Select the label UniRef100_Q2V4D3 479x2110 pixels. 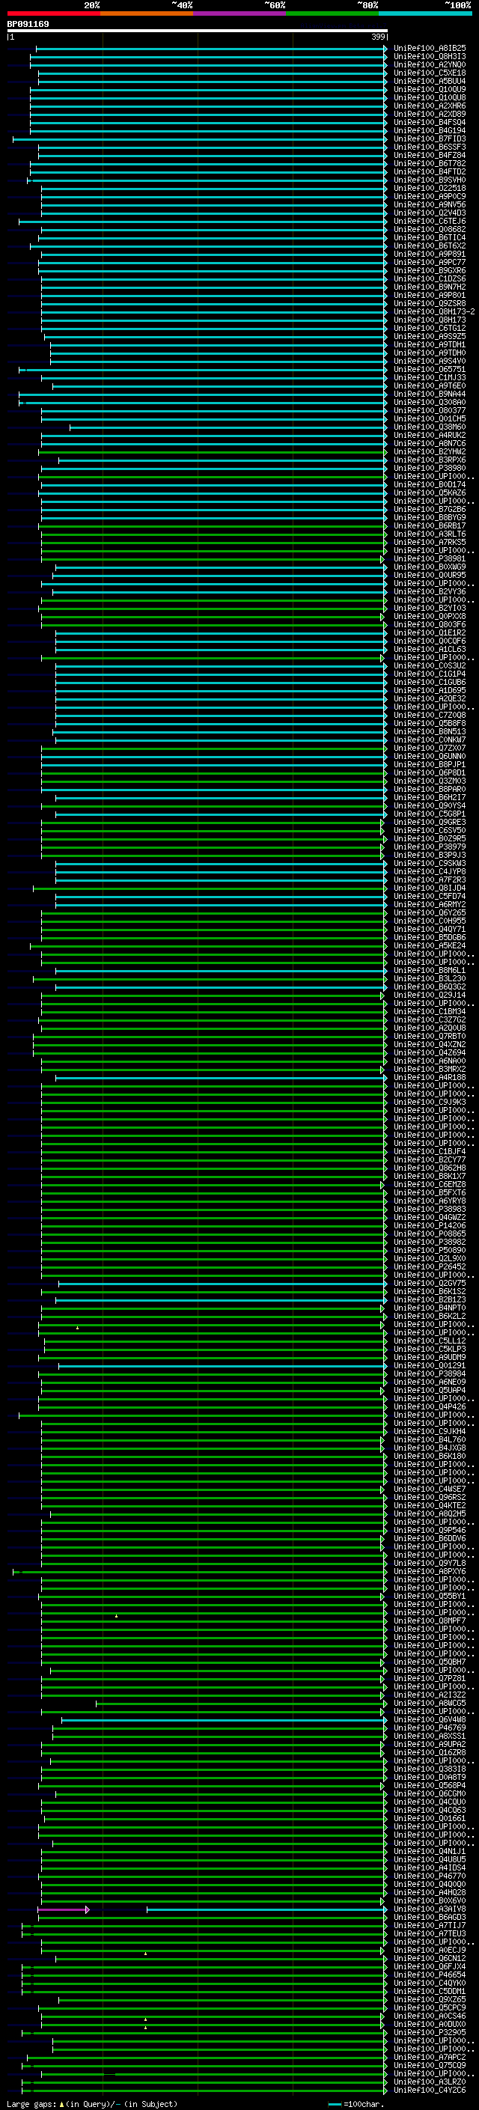tap(430, 213)
